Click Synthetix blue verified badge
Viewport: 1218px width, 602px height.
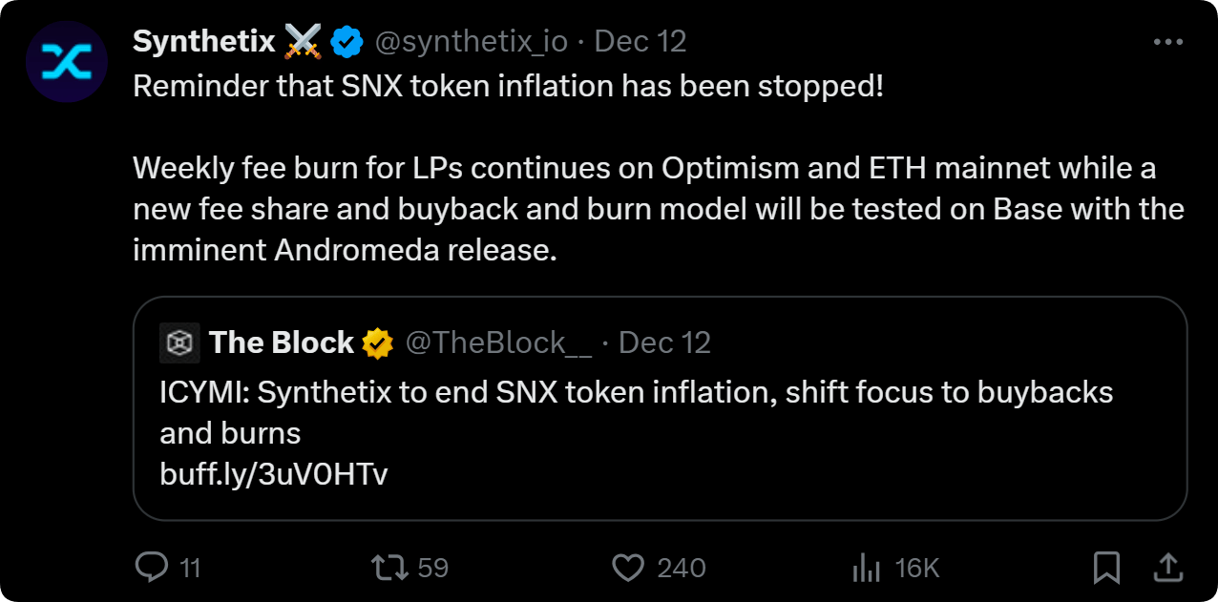click(346, 42)
